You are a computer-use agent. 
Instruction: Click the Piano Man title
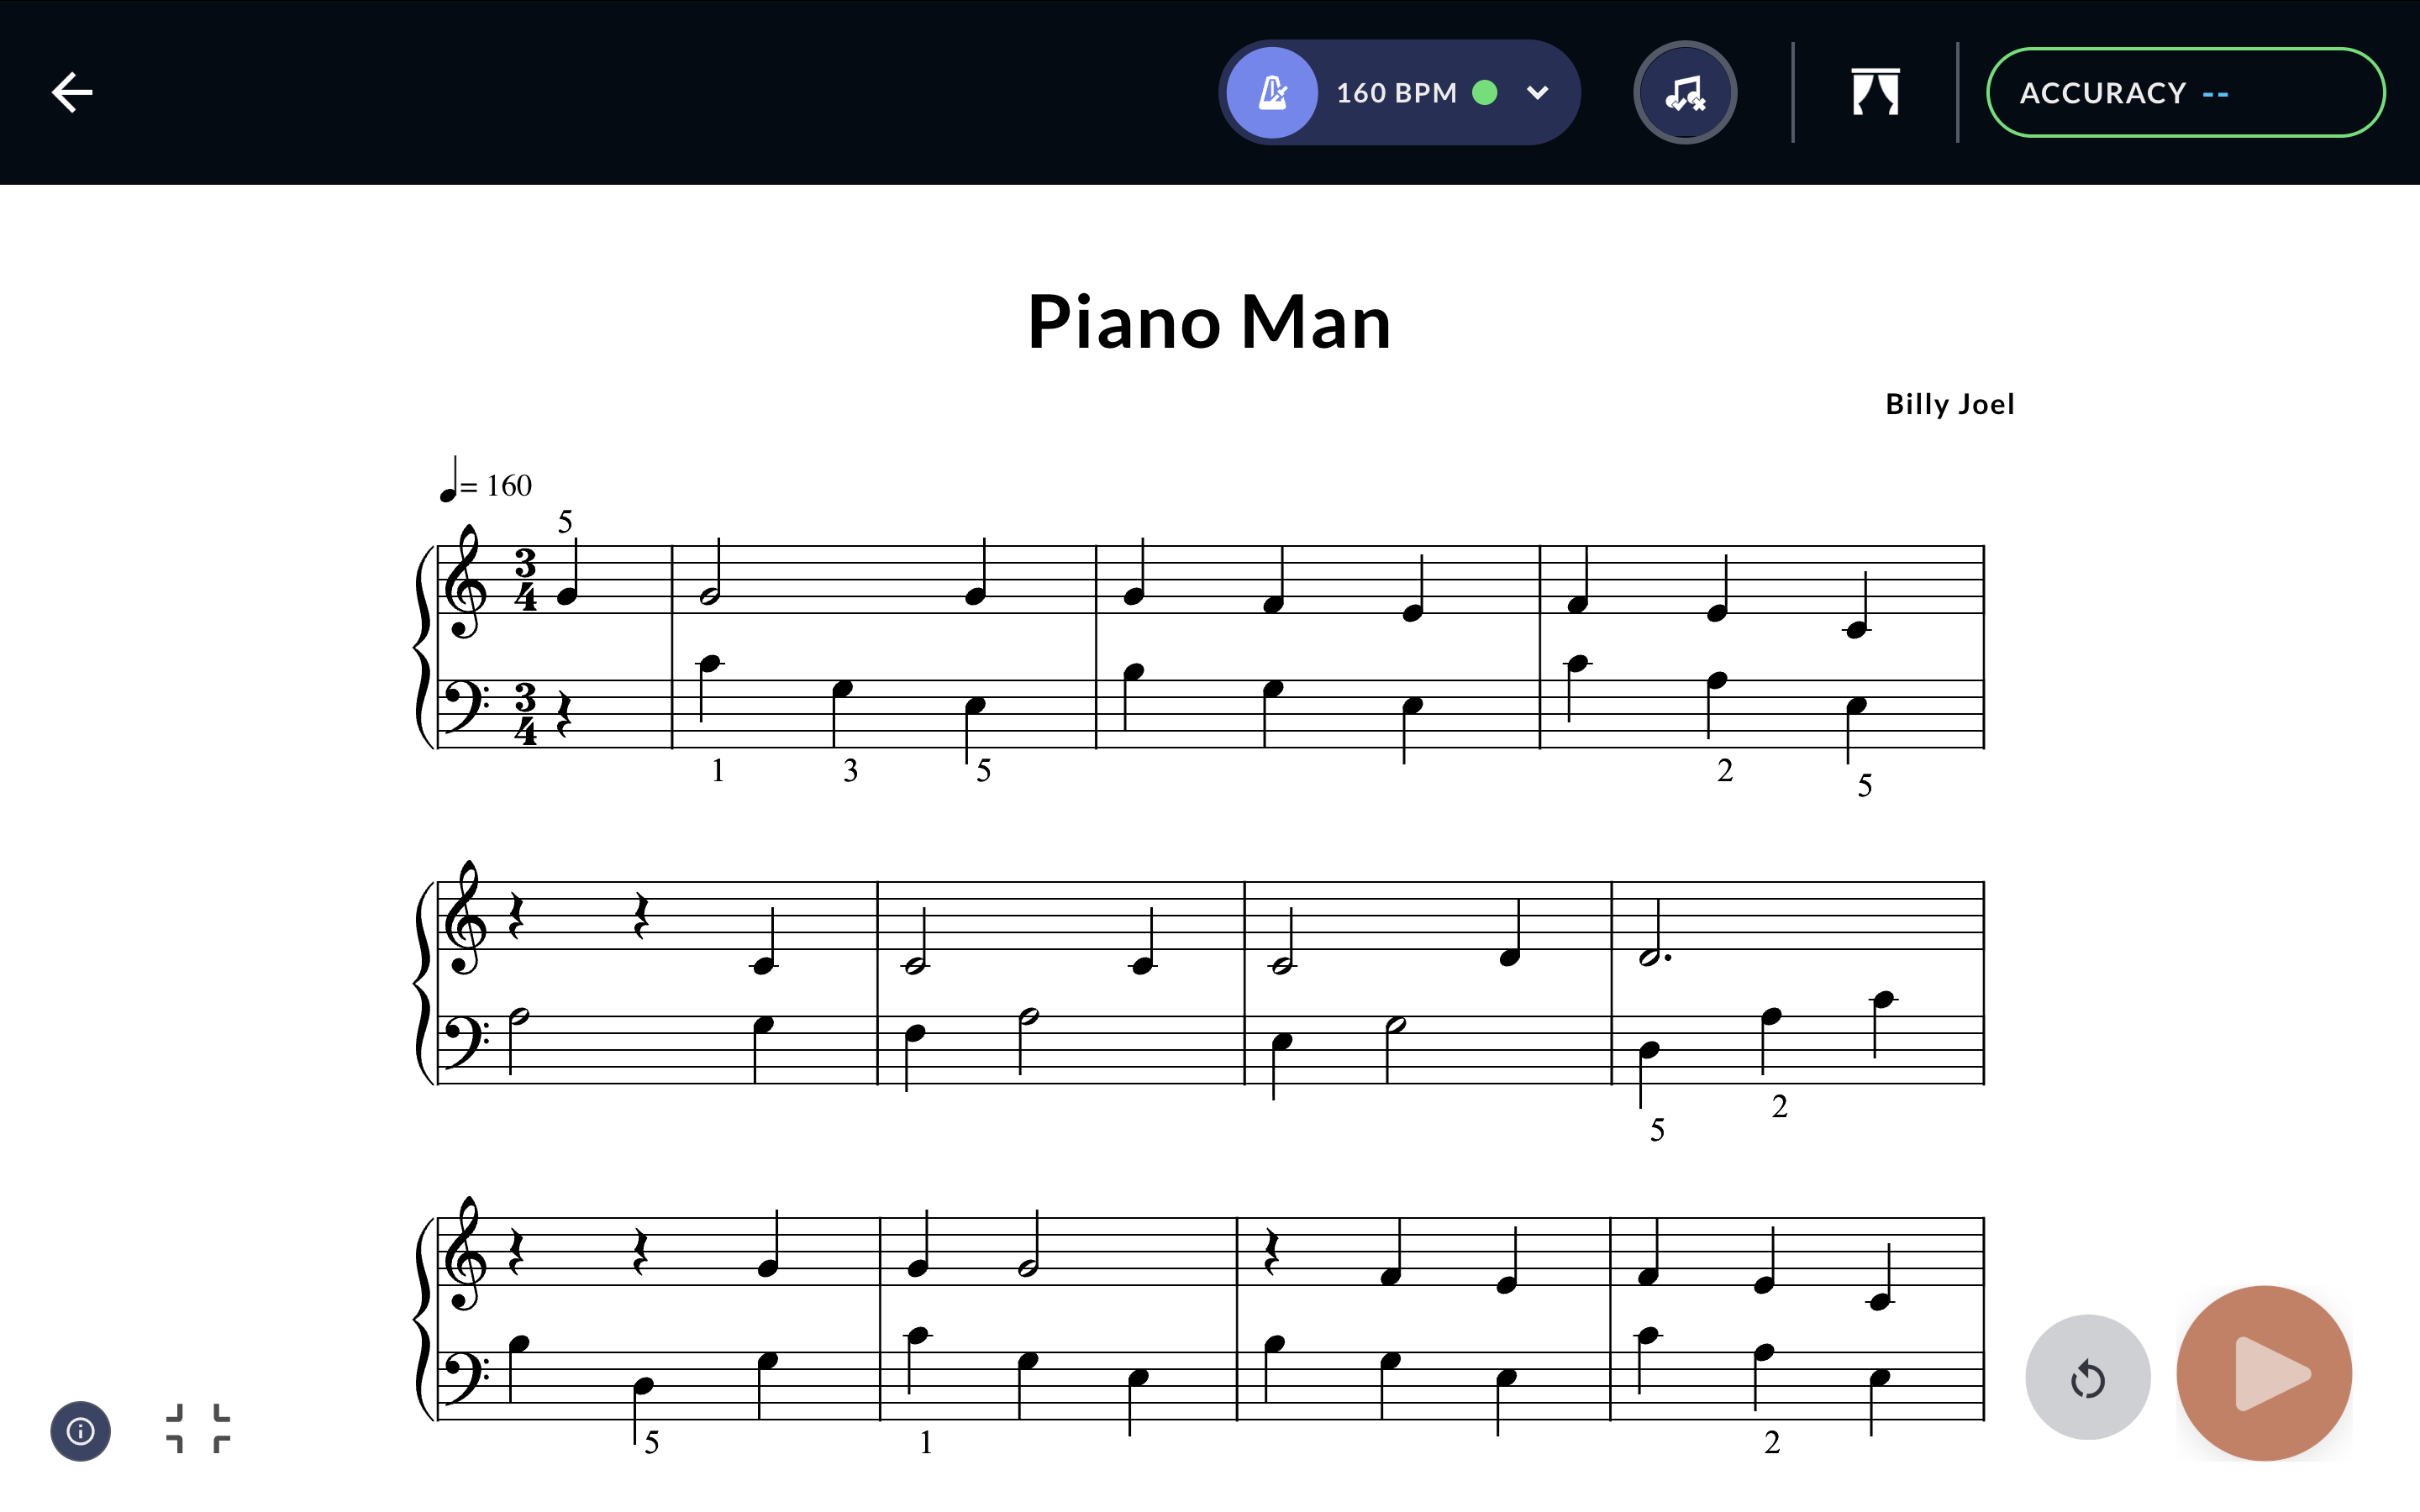tap(1209, 322)
